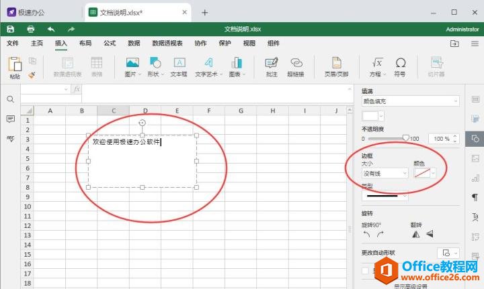Open the comments icon in left sidebar
This screenshot has height=289, width=484.
[11, 119]
